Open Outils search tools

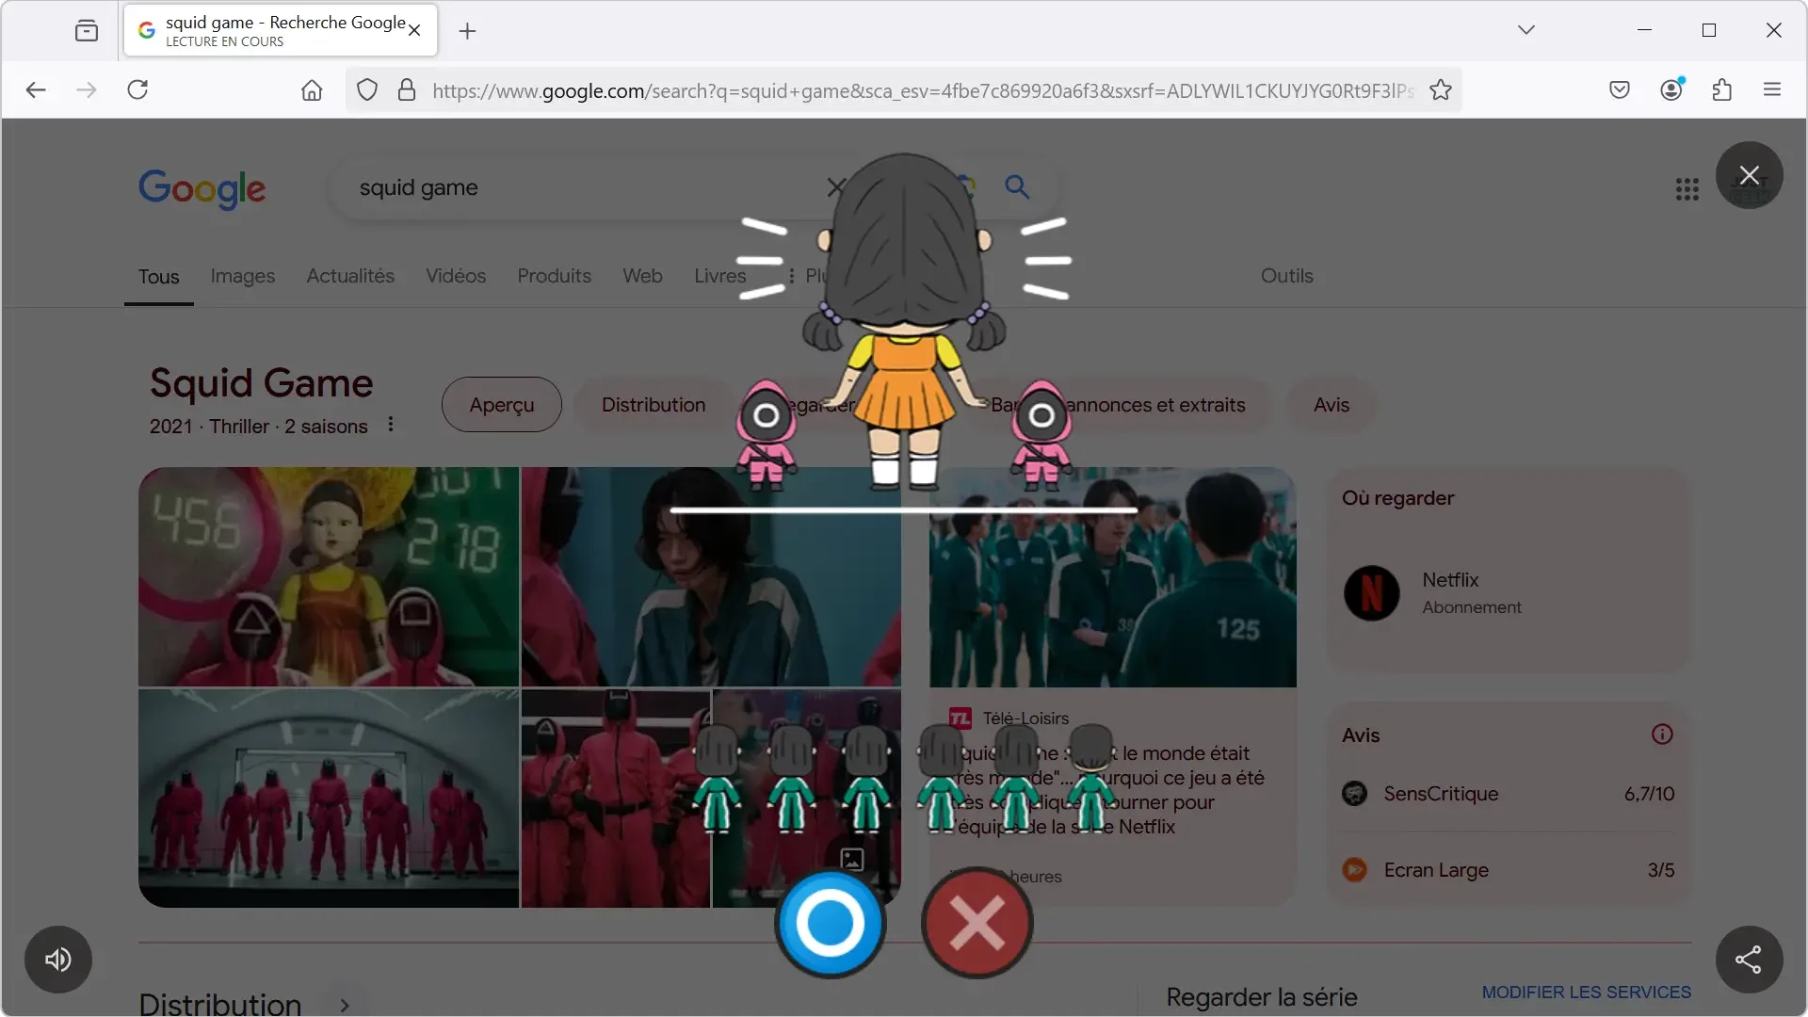tap(1286, 276)
